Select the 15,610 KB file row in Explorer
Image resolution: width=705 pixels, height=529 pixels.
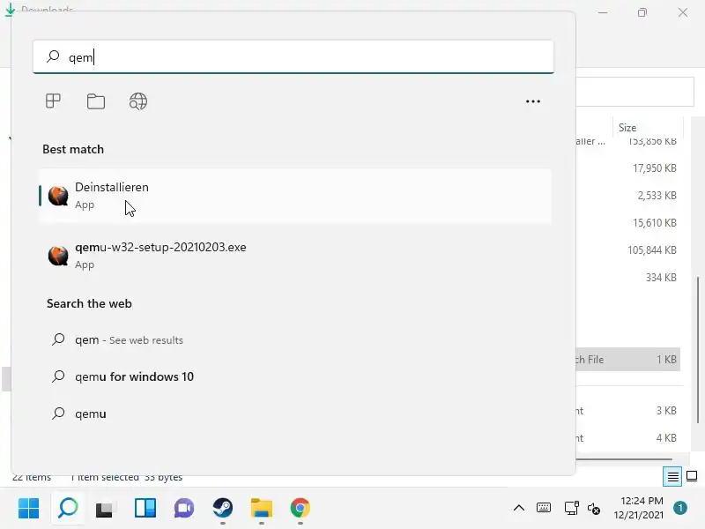[x=628, y=223]
